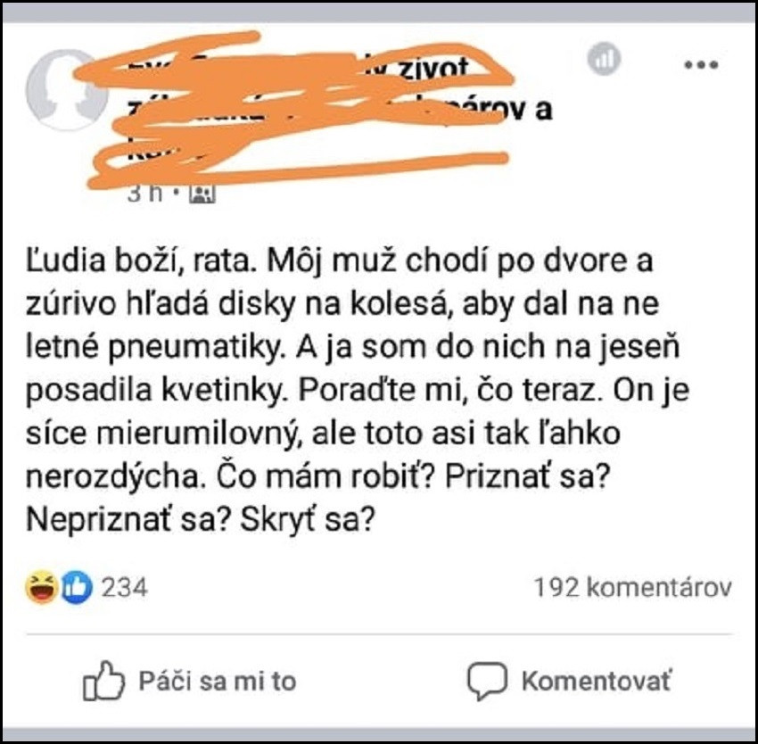Click the orange scribble hiding the poster's name
The width and height of the screenshot is (758, 744).
coord(295,110)
